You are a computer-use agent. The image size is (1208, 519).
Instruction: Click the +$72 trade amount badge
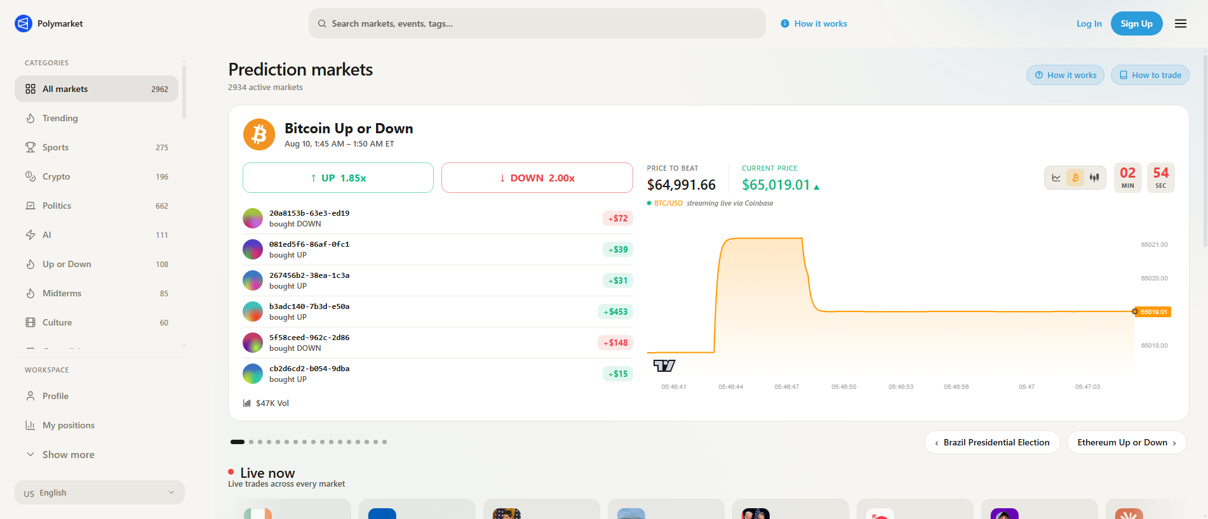(618, 218)
